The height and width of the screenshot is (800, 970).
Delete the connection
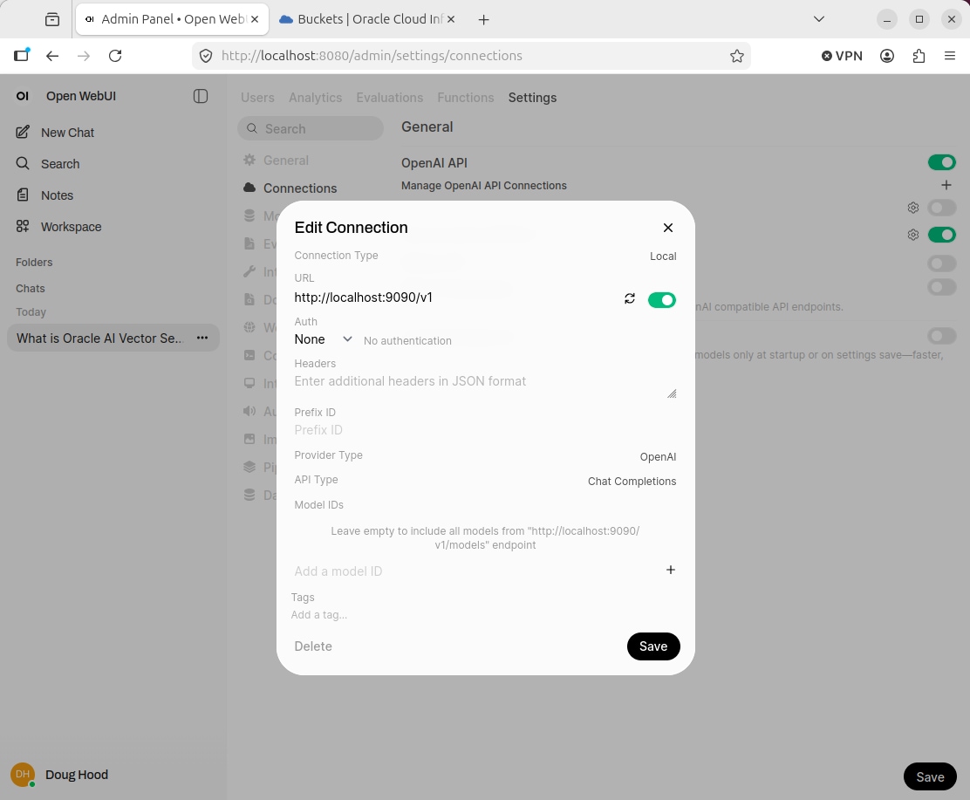[x=313, y=646]
